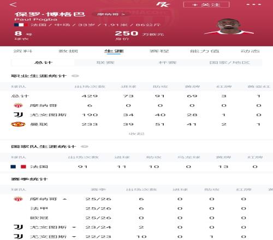Tap Juventus logo in 23/24 season row
This screenshot has height=240, width=273.
tap(18, 227)
